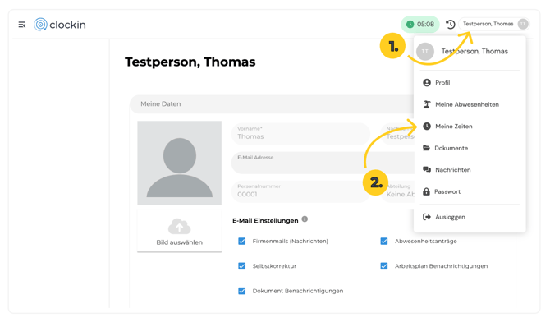Click the Nachrichten chat bubbles icon
This screenshot has height=322, width=550.
click(x=427, y=169)
